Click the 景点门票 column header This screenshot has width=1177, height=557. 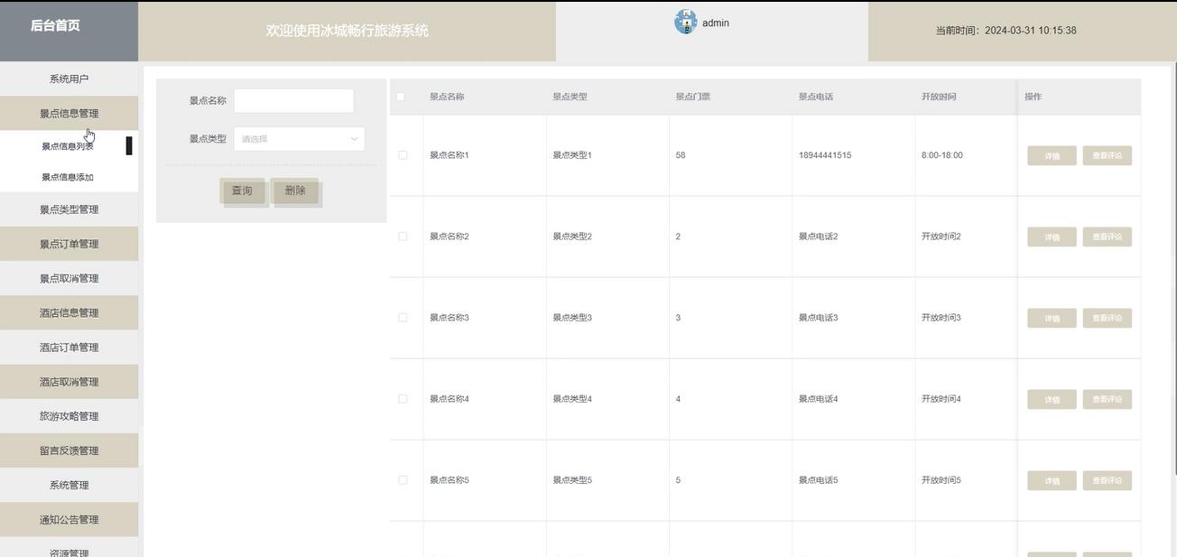tap(693, 97)
